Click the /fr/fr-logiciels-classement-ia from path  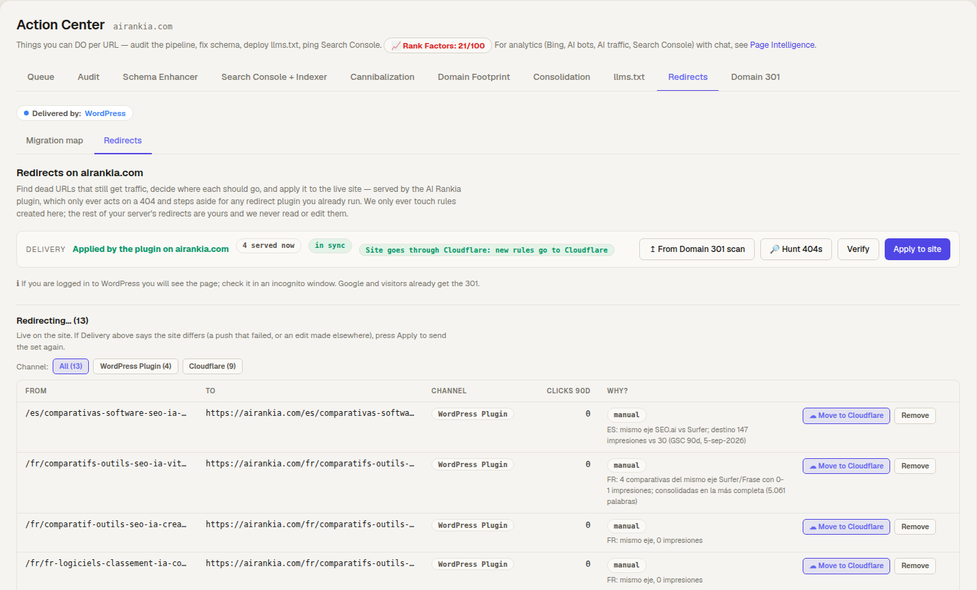pyautogui.click(x=106, y=563)
